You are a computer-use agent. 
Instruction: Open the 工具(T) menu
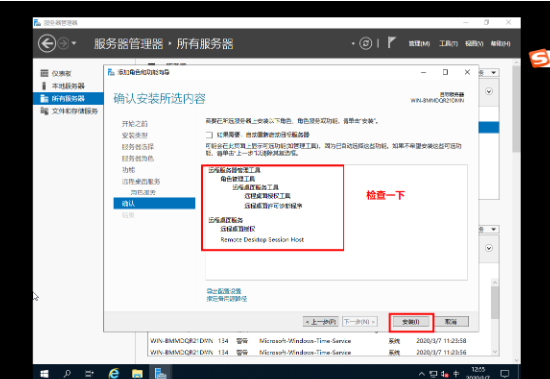448,43
